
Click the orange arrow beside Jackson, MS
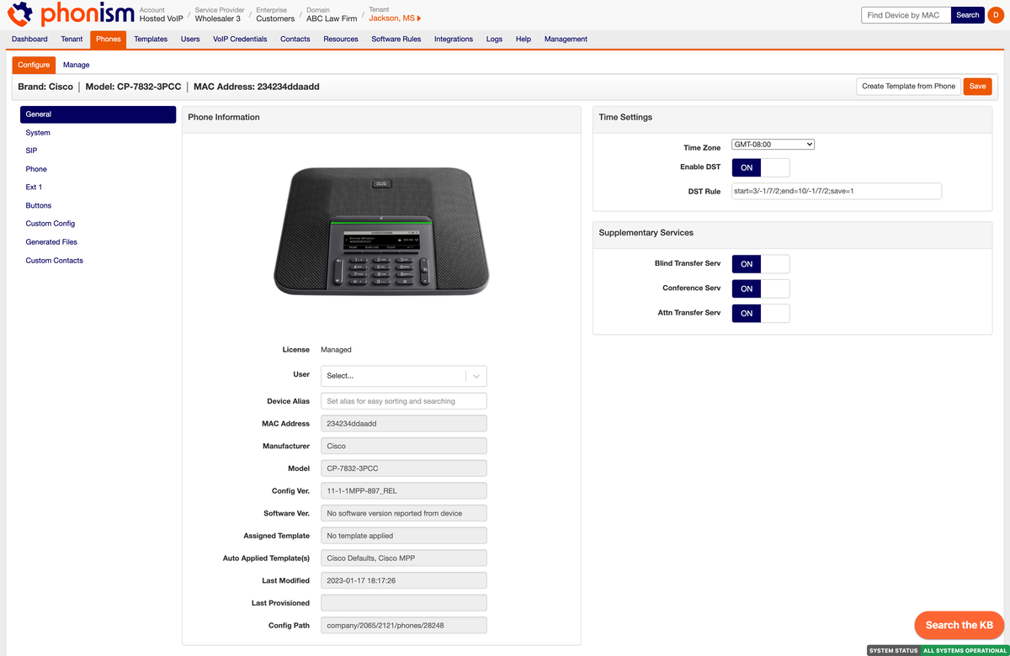click(x=419, y=19)
